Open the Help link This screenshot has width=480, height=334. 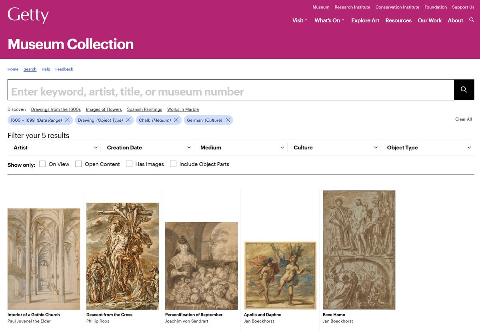(46, 69)
